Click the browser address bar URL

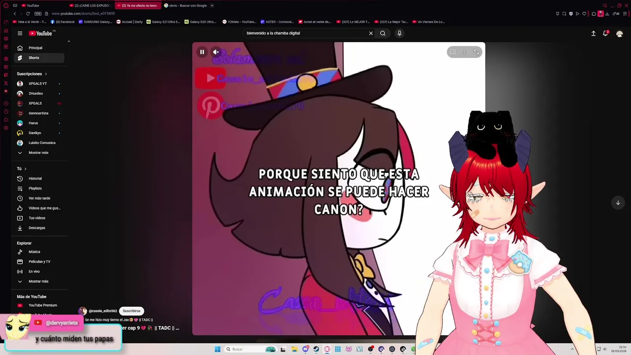click(83, 14)
